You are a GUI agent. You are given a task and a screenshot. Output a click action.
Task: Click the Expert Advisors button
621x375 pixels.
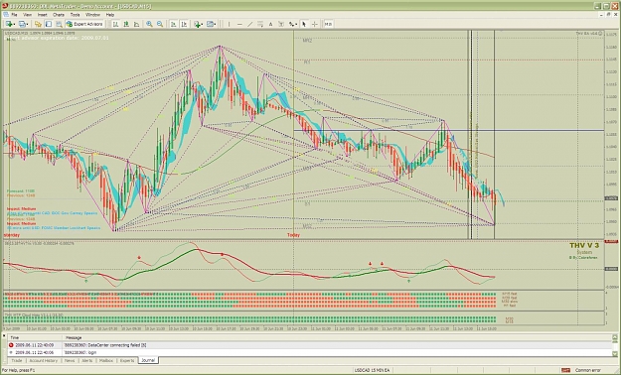click(84, 24)
